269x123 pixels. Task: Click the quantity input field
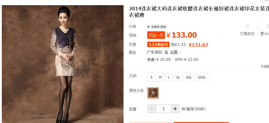click(163, 109)
